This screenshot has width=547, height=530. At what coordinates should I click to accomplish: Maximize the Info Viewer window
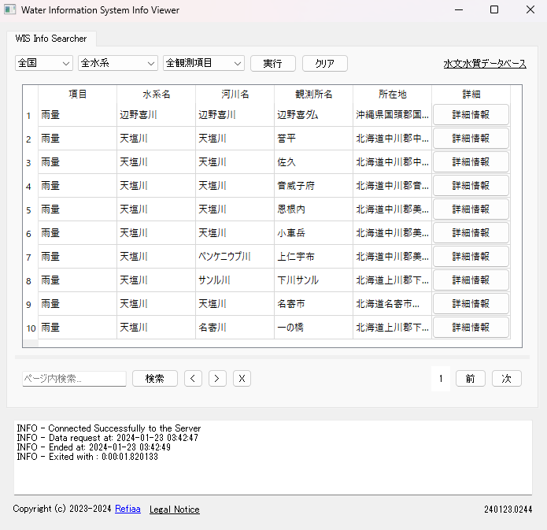494,9
